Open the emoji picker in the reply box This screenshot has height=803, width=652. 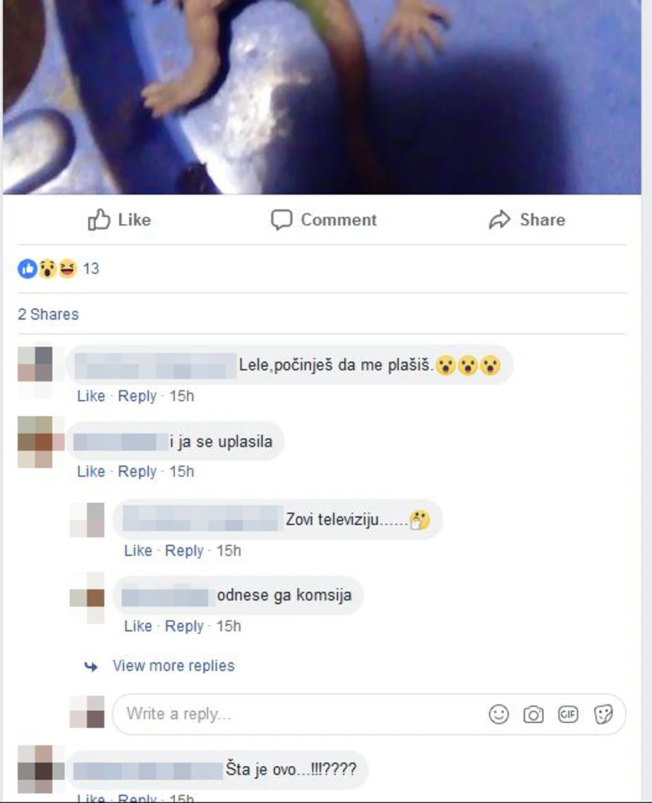[x=499, y=714]
